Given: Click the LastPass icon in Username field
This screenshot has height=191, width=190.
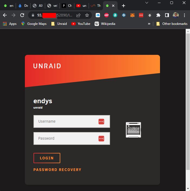Looking at the screenshot, I should coord(101,122).
